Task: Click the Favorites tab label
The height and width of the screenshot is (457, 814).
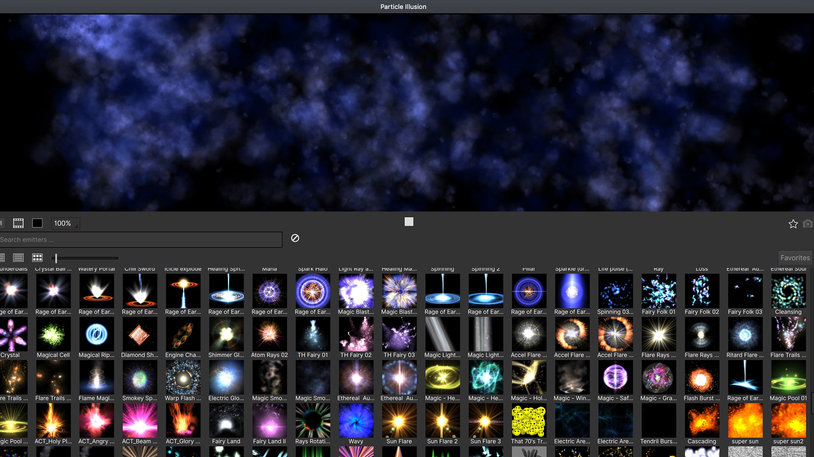Action: coord(794,258)
